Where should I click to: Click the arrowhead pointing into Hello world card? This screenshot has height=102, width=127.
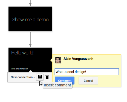click(x=30, y=45)
